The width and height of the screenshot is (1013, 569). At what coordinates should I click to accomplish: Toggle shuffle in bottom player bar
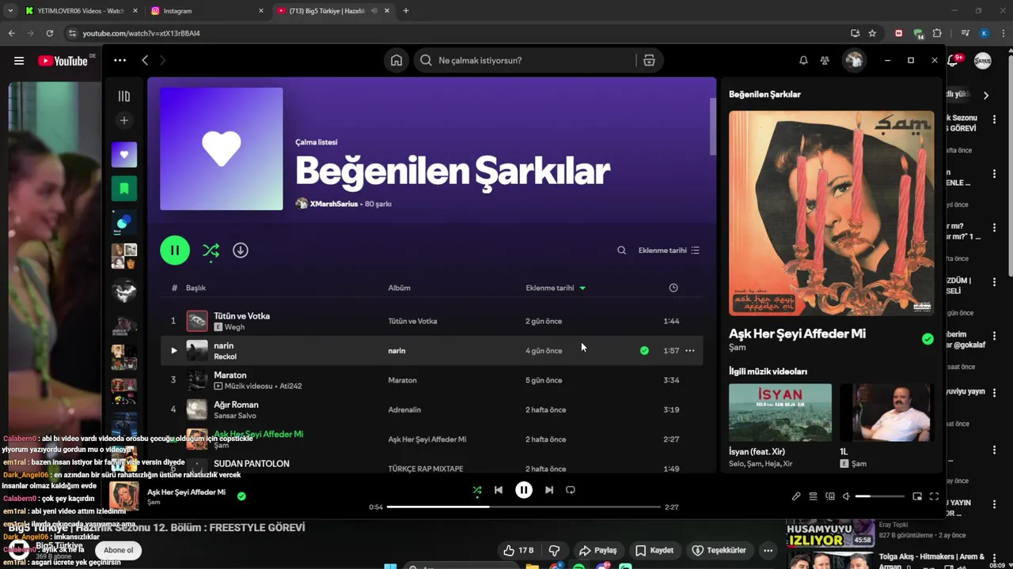tap(476, 490)
